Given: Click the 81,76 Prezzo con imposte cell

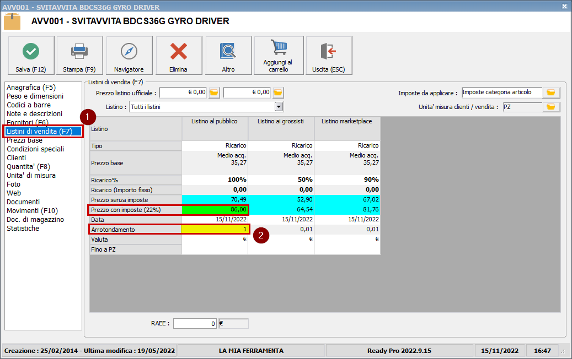Looking at the screenshot, I should [348, 210].
